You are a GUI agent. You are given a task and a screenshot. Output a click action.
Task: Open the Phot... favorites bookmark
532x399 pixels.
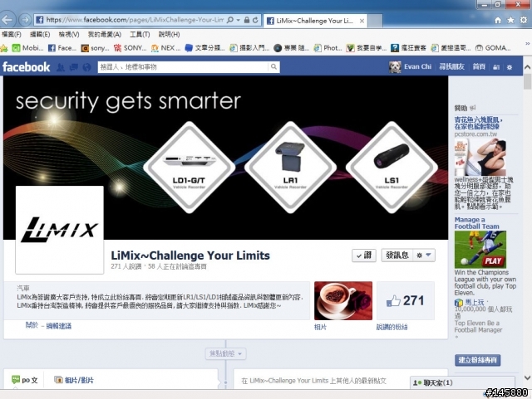click(x=328, y=48)
